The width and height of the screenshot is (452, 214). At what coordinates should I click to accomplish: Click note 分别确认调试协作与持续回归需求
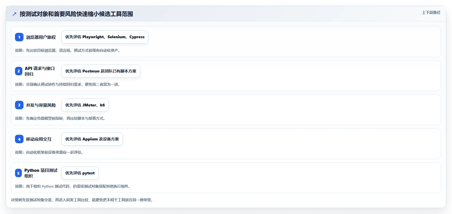click(68, 84)
